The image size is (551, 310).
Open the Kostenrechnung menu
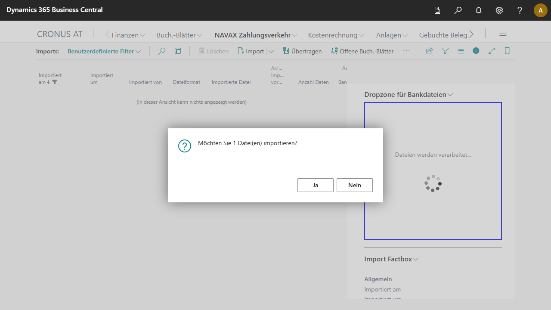pos(336,35)
